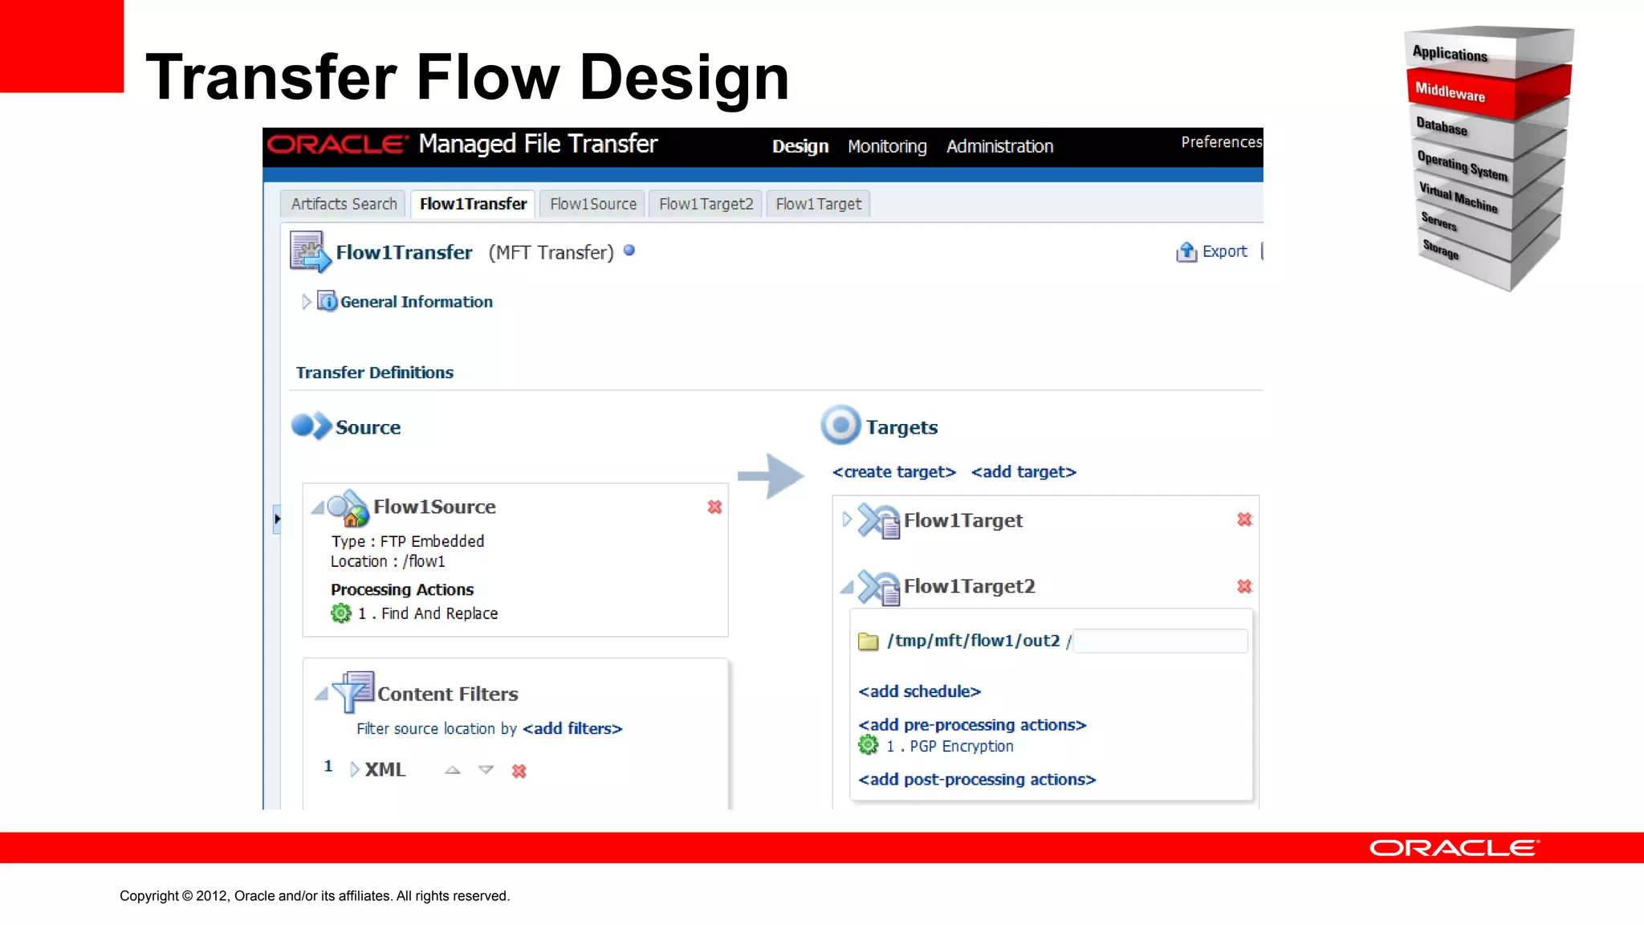This screenshot has height=925, width=1644.
Task: Click the <create target> link
Action: (x=894, y=472)
